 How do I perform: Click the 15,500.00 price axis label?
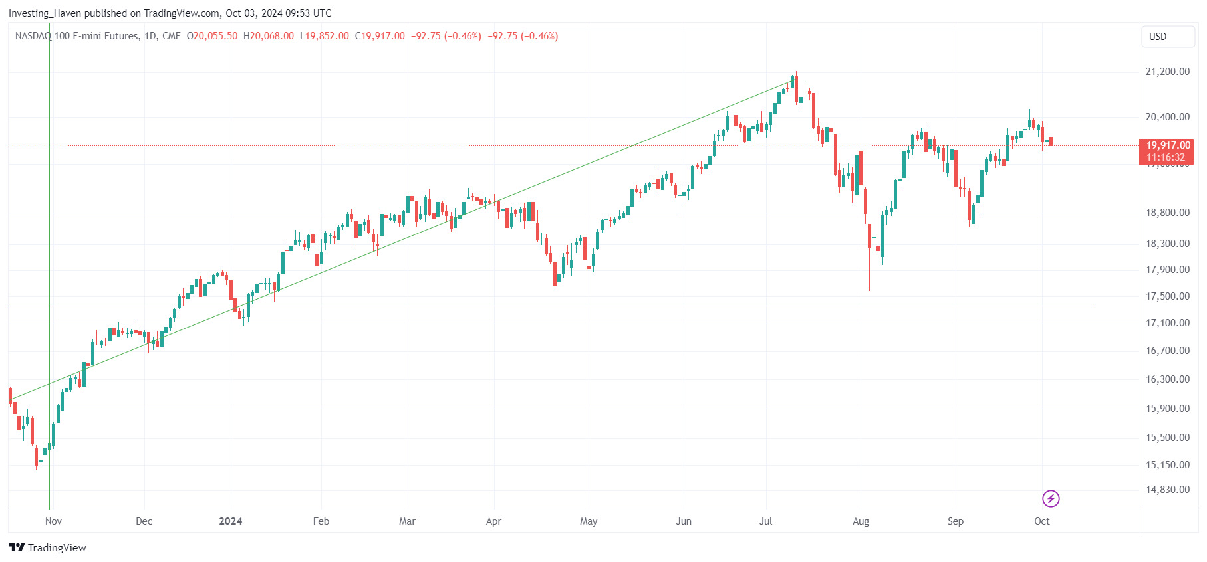click(1168, 438)
